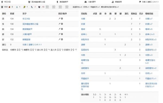Open the 火龍X腰甲 link in the table

[x=27, y=34]
